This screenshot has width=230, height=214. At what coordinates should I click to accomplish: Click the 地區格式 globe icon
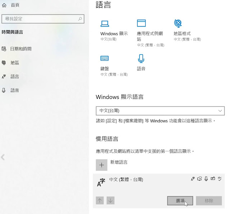178,23
